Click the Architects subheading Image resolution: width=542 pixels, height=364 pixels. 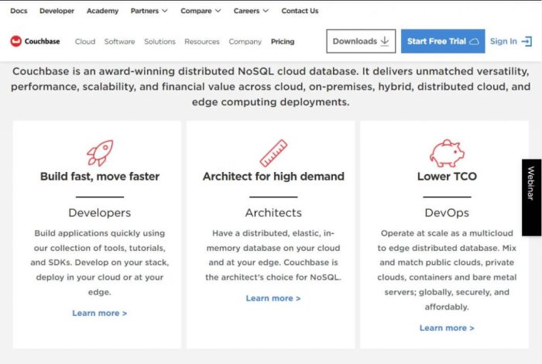click(273, 213)
